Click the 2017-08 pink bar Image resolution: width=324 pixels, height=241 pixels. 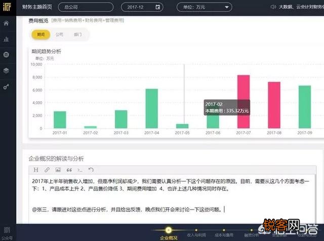(x=274, y=105)
